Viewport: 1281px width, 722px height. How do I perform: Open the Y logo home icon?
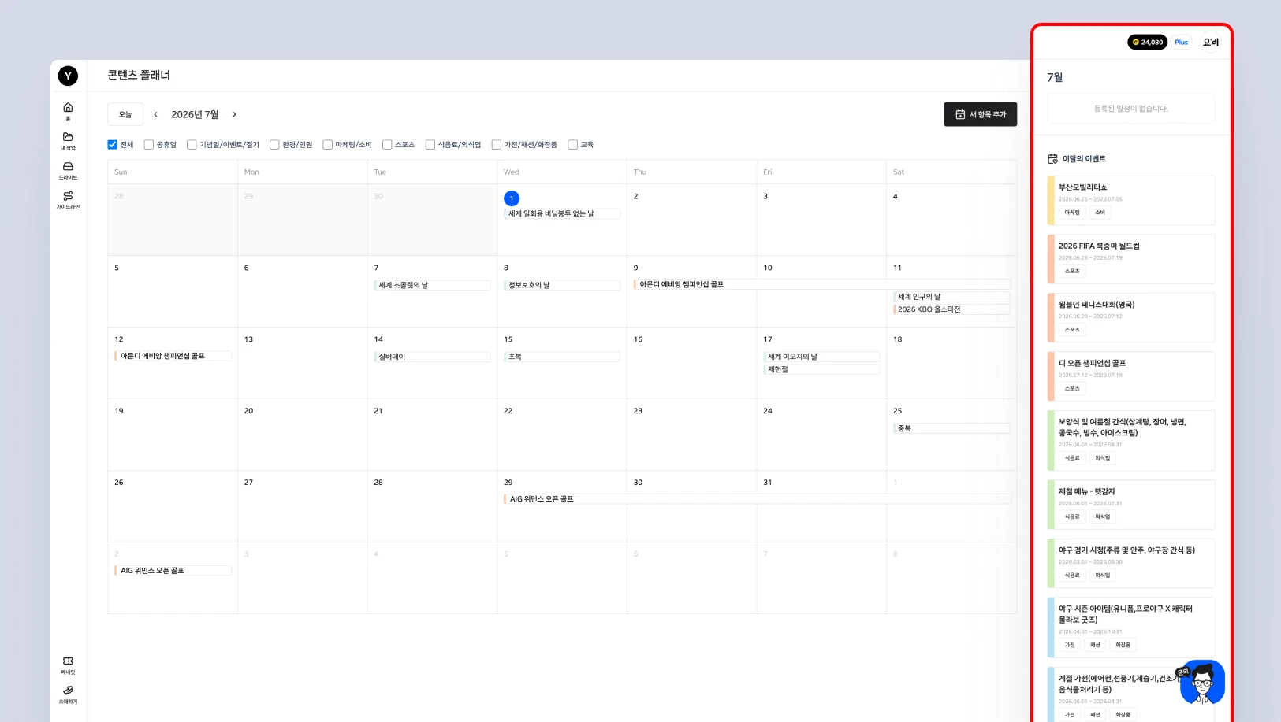pos(68,76)
